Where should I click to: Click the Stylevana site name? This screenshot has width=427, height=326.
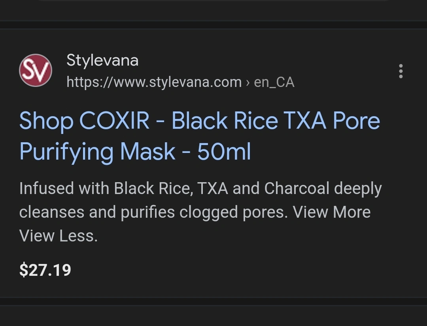[102, 60]
